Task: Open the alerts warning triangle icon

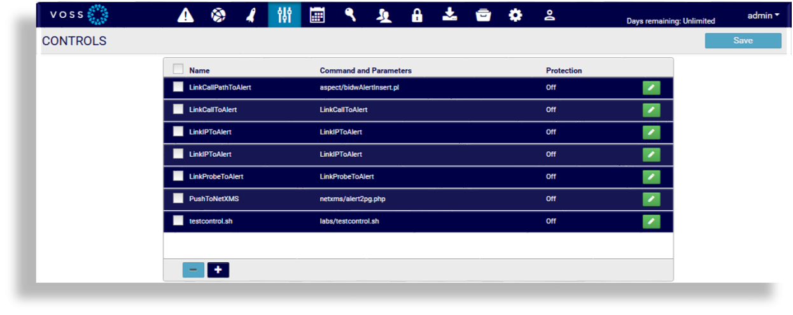Action: click(x=185, y=15)
